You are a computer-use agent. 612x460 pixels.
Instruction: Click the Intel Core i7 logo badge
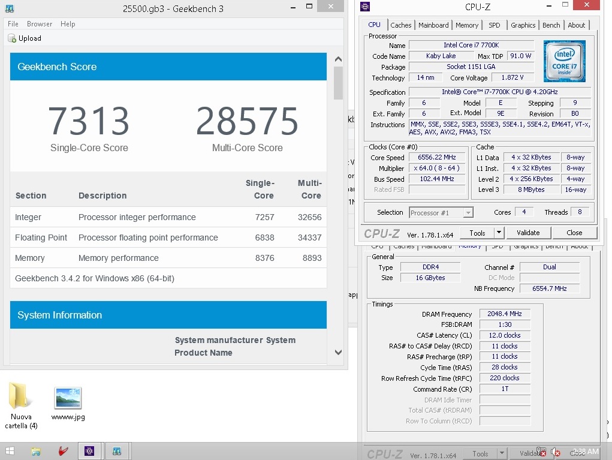click(x=565, y=61)
